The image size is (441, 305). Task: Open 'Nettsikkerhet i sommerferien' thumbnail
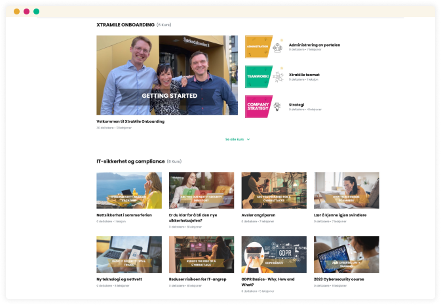click(129, 190)
